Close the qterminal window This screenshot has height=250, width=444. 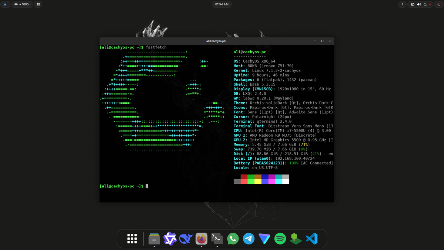330,41
